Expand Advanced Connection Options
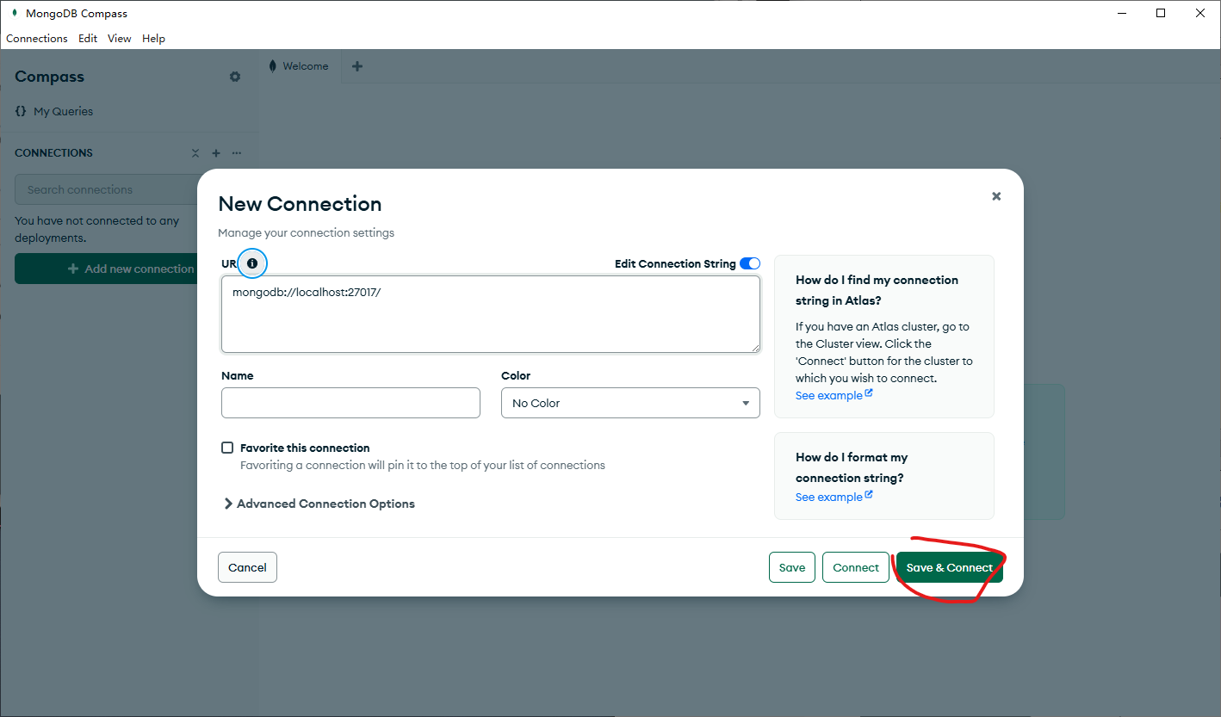This screenshot has width=1221, height=717. point(319,504)
